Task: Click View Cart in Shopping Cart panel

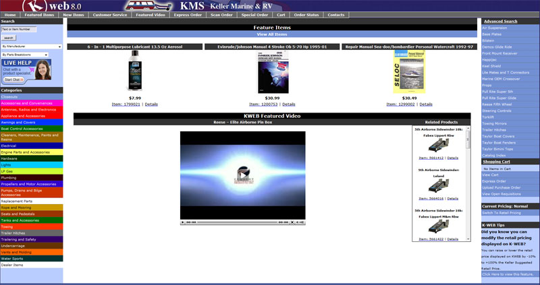Action: coord(490,175)
